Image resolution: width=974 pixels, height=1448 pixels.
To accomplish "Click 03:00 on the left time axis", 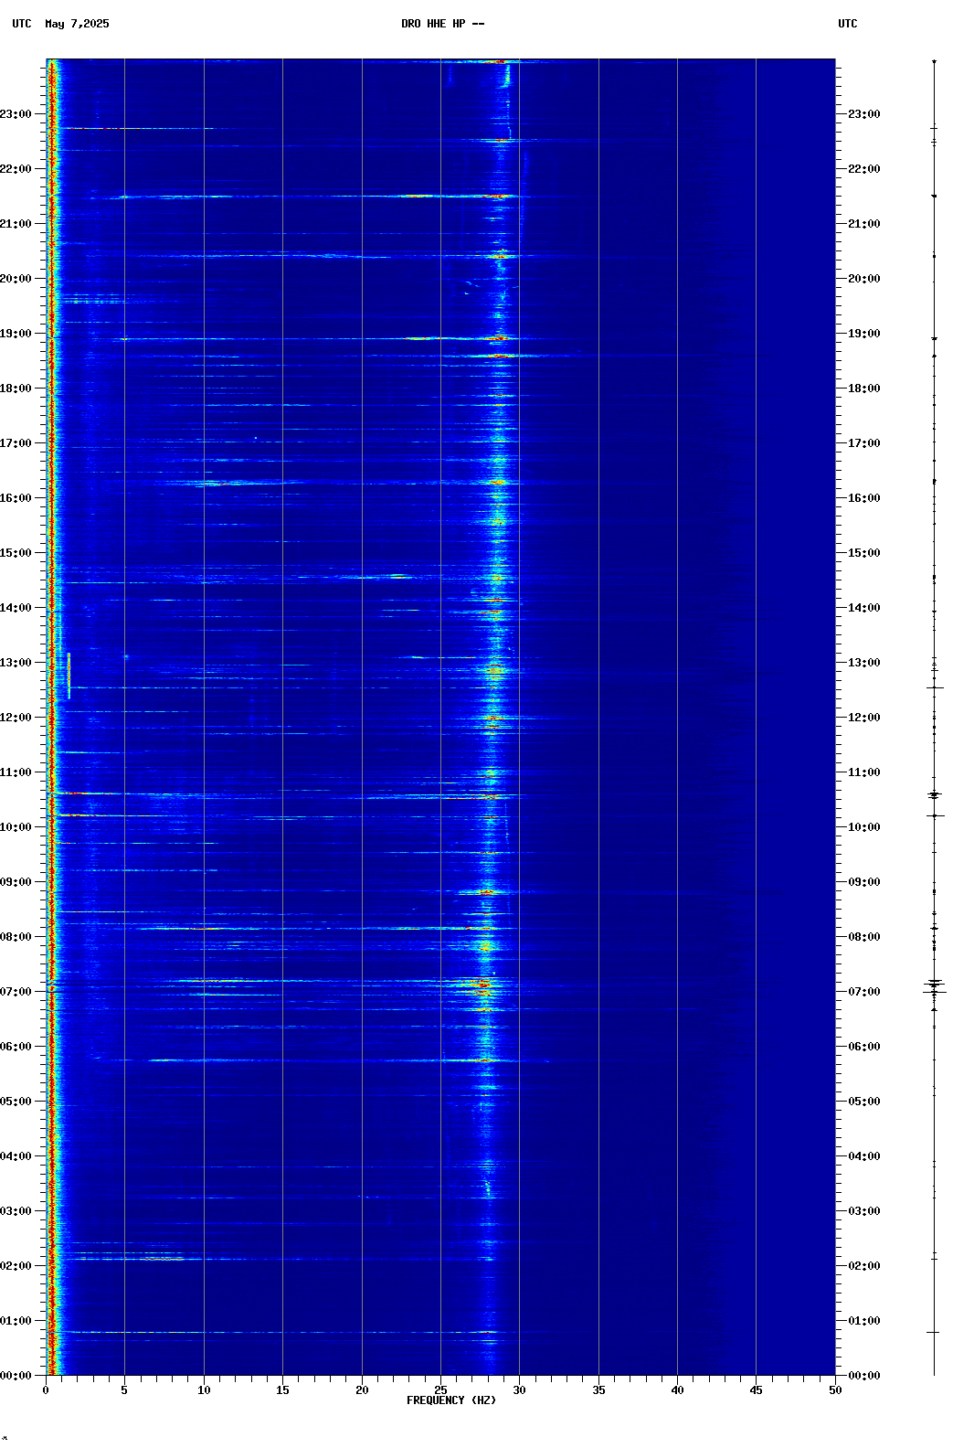I will tap(16, 1211).
